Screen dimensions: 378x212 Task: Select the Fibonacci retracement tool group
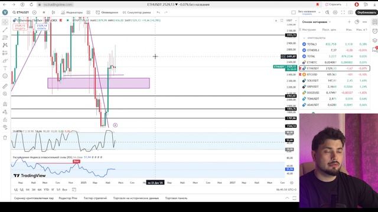point(5,38)
